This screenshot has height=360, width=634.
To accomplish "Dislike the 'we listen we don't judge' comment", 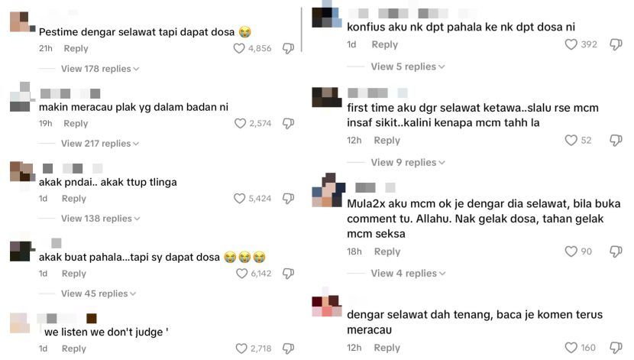I will pyautogui.click(x=288, y=349).
